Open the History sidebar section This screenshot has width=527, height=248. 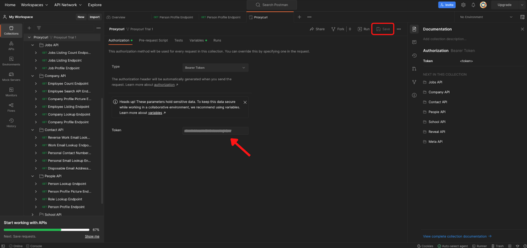click(x=11, y=123)
